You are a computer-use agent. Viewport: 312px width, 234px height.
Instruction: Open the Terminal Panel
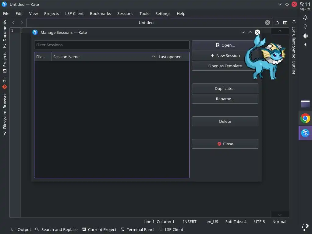(137, 229)
